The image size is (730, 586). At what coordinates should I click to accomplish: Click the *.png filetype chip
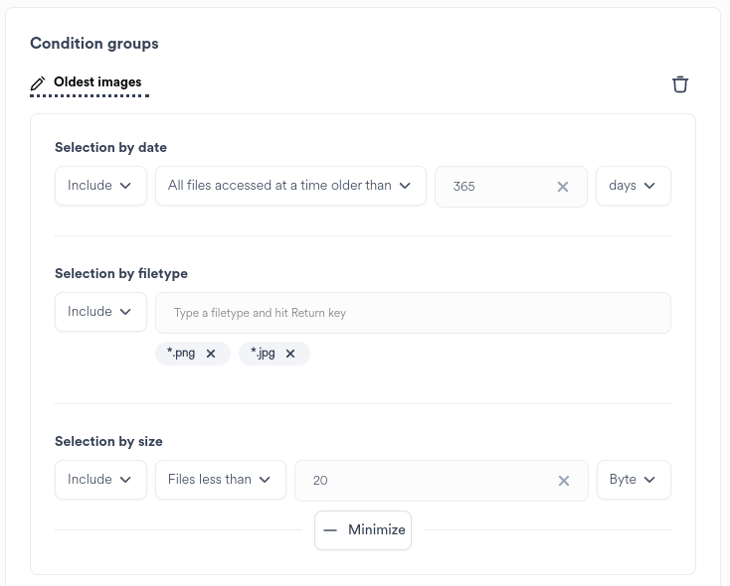pos(181,354)
